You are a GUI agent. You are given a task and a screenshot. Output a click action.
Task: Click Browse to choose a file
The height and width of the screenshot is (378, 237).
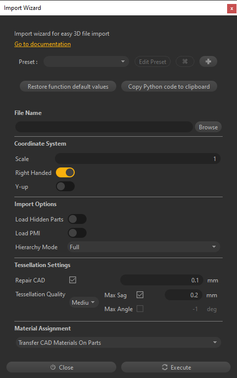[208, 127]
